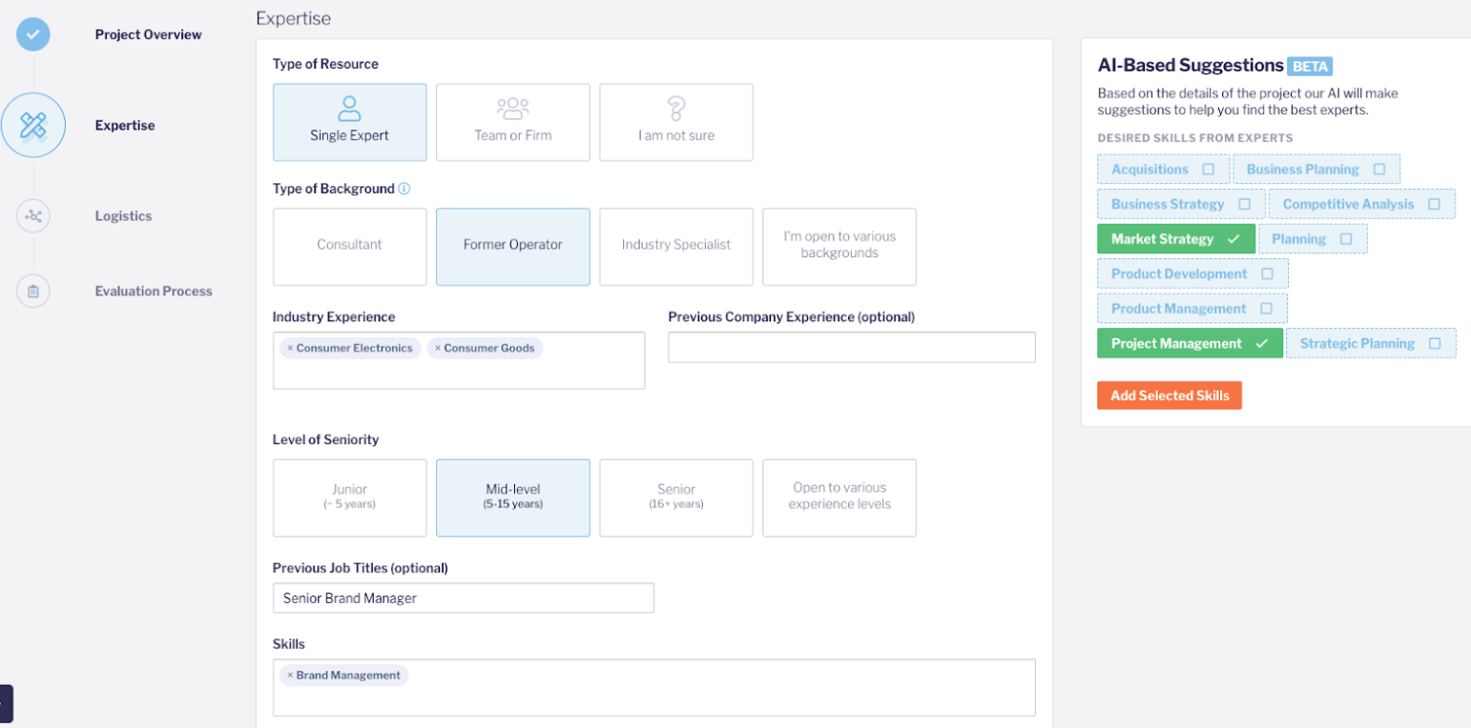Click the Evaluation Process clipboard icon
Image resolution: width=1471 pixels, height=728 pixels.
click(x=33, y=292)
